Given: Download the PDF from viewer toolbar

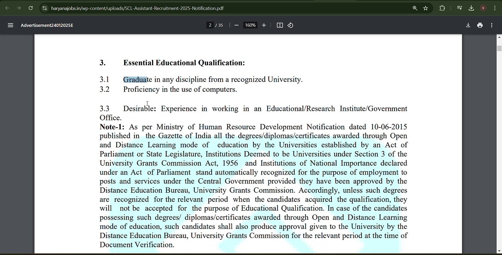Looking at the screenshot, I should point(468,25).
